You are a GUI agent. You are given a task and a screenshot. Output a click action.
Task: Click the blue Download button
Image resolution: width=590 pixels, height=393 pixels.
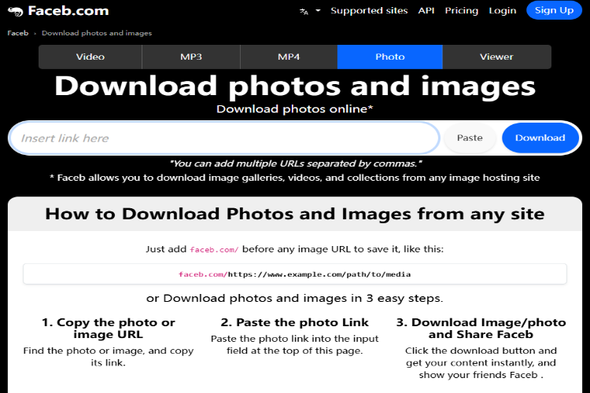pyautogui.click(x=540, y=138)
